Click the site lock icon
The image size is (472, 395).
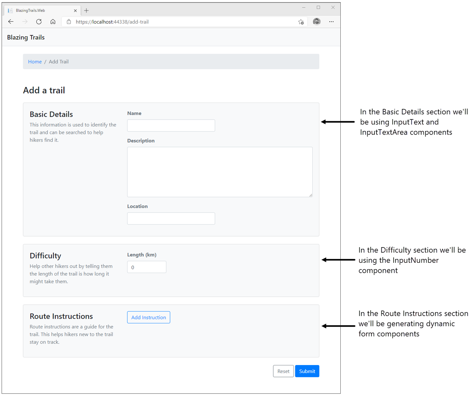tap(69, 22)
